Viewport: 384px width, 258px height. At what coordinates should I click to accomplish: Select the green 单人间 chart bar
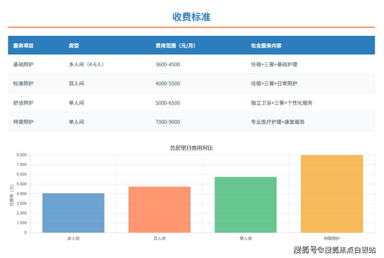[245, 205]
